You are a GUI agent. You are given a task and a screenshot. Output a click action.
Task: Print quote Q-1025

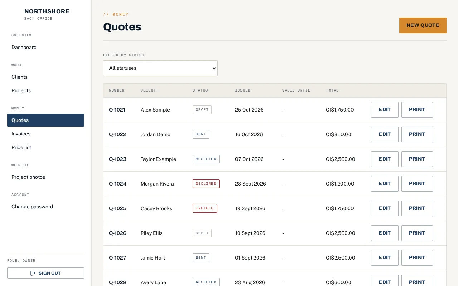point(417,208)
